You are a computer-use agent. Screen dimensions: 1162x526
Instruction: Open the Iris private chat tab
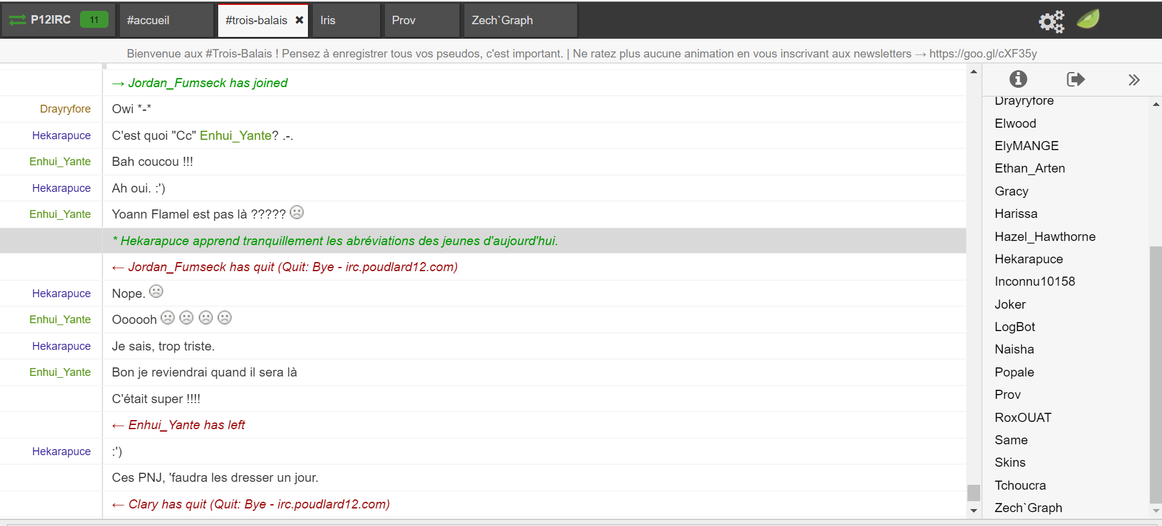click(x=346, y=20)
